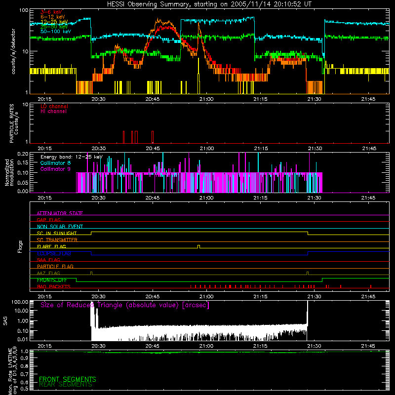Click the SC_IN_SUNLIGHT flag label
This screenshot has height=395, width=395.
point(57,233)
